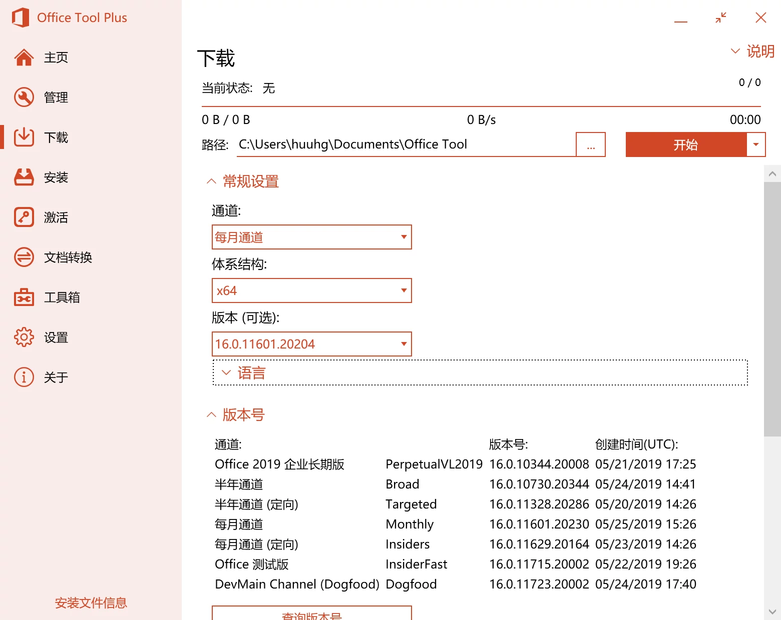The height and width of the screenshot is (620, 781).
Task: Click 'DevMain Channel (Dogfood)' text
Action: pos(297,584)
